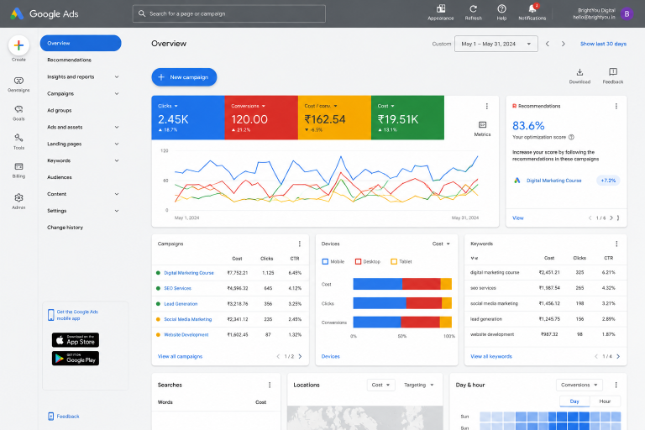Open the Recommendations card three-dot menu
Image resolution: width=645 pixels, height=430 pixels.
616,106
